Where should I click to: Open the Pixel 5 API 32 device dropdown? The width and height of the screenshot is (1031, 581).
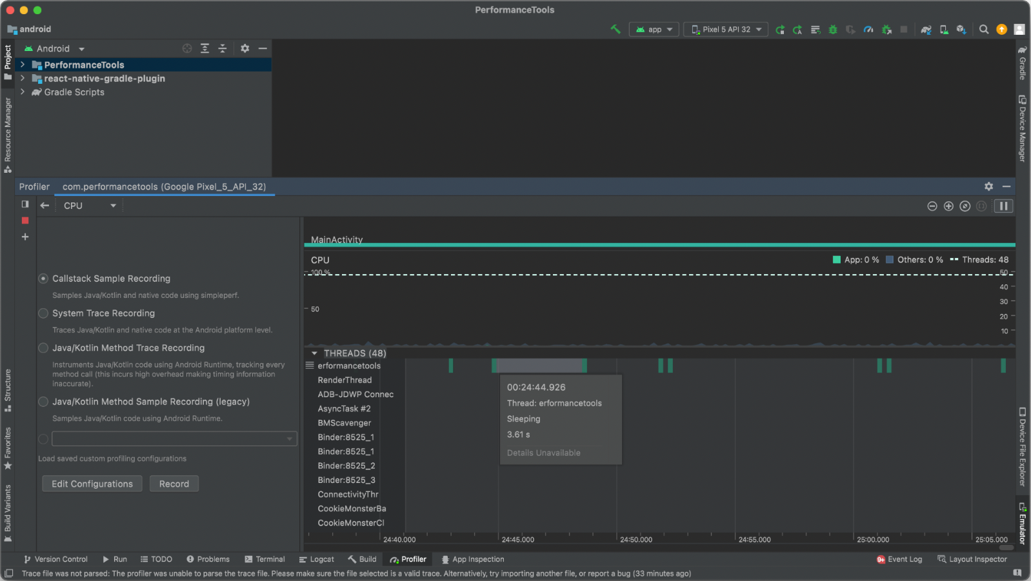(726, 30)
